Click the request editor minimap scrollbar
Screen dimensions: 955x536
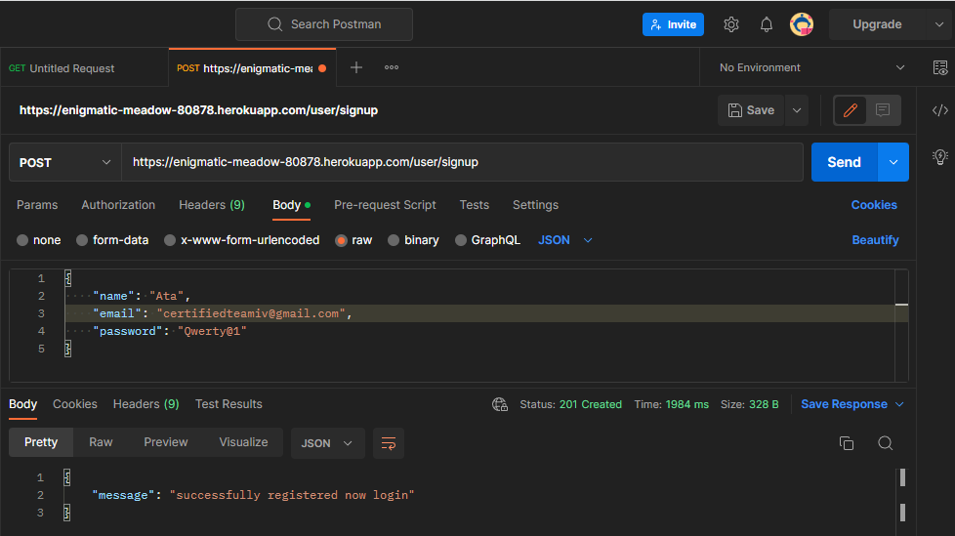(x=901, y=325)
